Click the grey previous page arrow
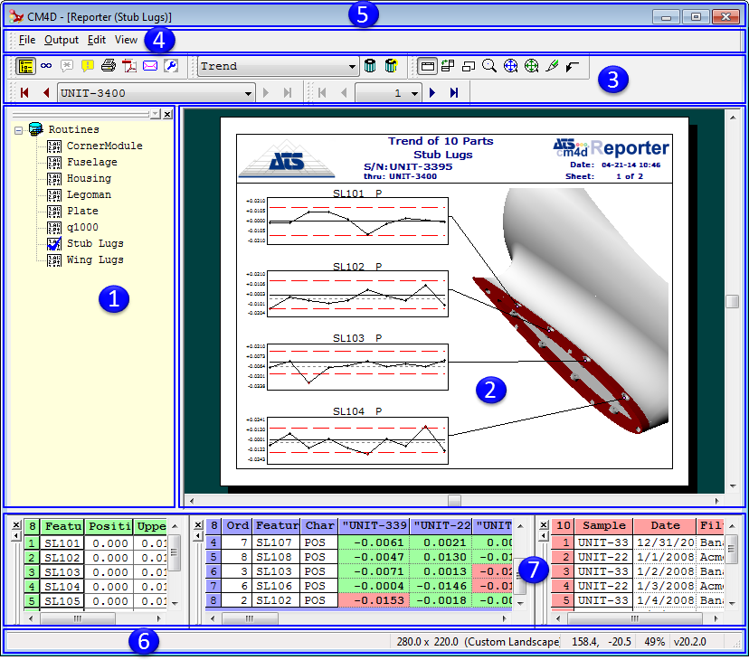Viewport: 749px width, 660px height. click(344, 92)
